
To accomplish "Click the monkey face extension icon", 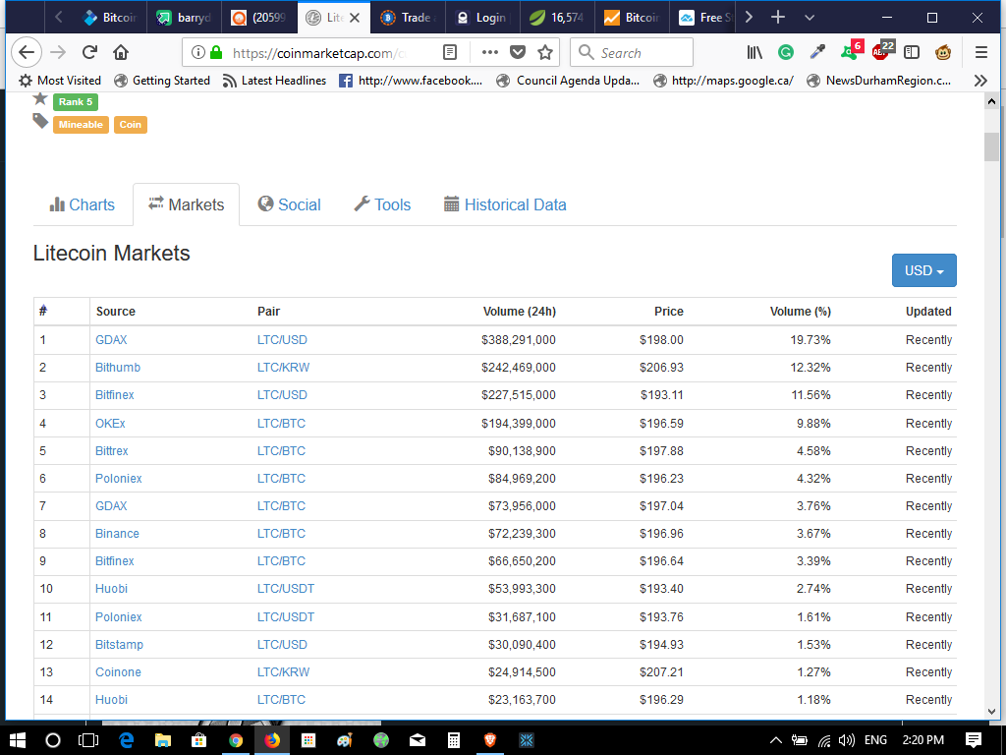I will [x=942, y=53].
